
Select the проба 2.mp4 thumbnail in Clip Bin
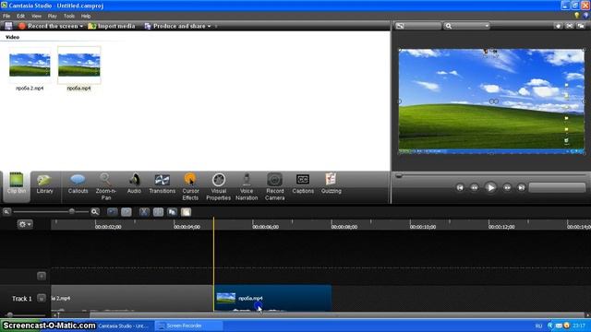[30, 65]
